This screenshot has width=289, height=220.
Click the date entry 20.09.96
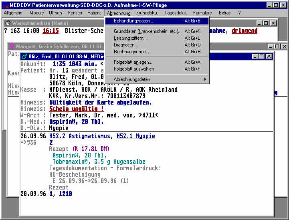tap(33, 194)
